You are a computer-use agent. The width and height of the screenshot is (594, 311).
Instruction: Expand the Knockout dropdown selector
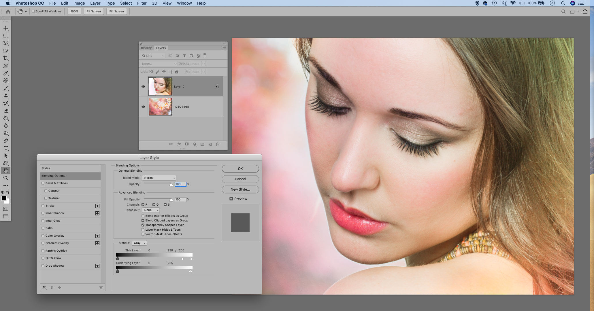click(151, 210)
